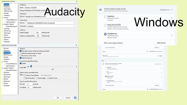
Task: Collapse the output list using the Headphones chevron
Action: pyautogui.click(x=172, y=10)
